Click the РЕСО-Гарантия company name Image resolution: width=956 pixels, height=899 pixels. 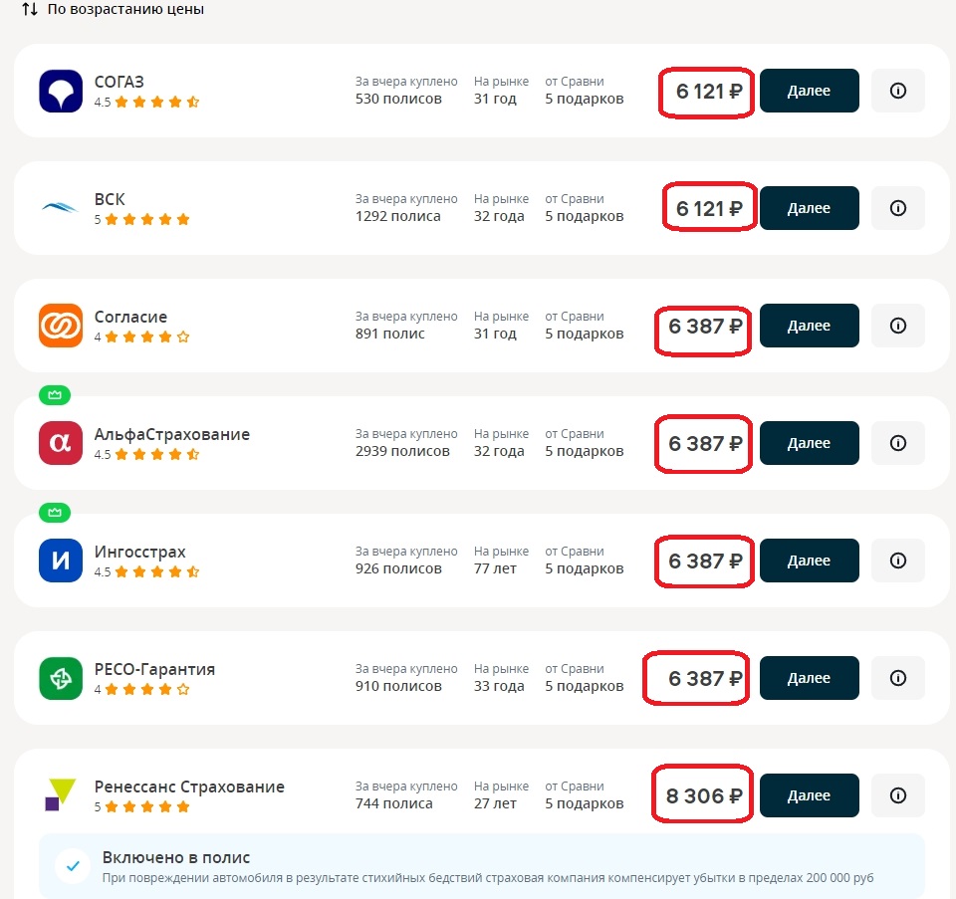(154, 669)
